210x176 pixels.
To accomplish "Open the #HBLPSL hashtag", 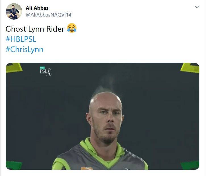I will (21, 39).
